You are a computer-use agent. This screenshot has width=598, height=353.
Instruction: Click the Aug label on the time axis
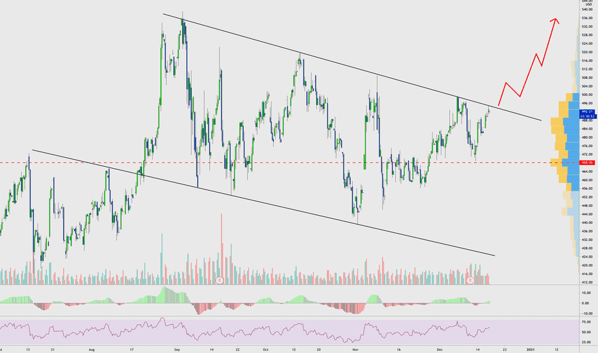click(91, 349)
